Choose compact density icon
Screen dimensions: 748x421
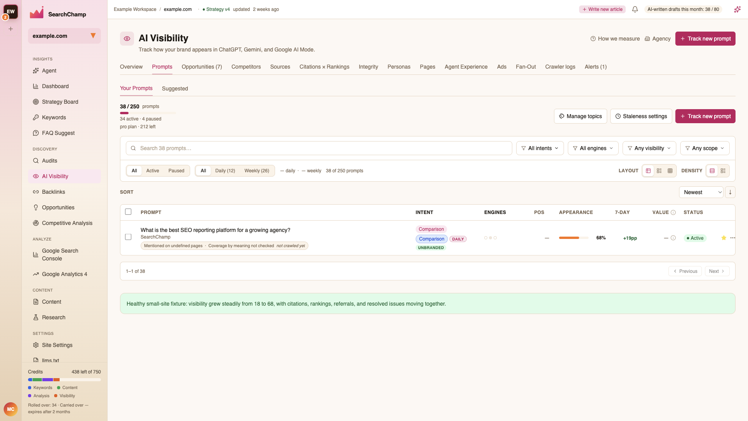[x=723, y=171]
